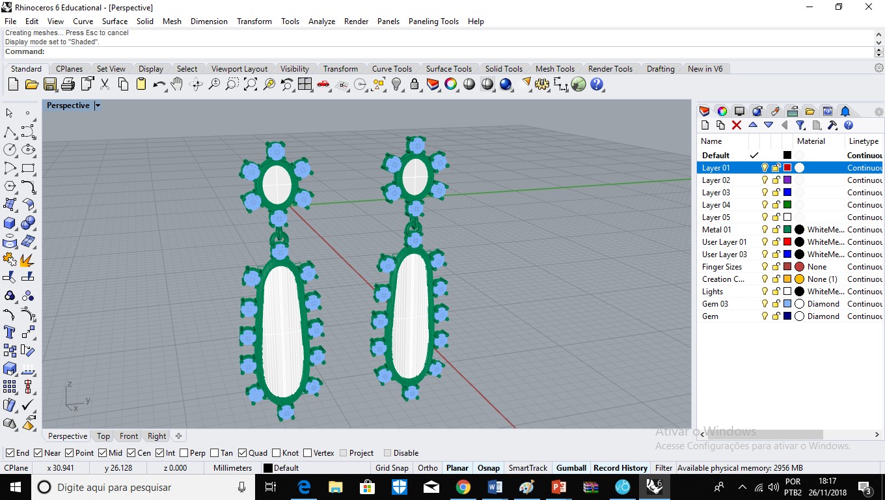885x500 pixels.
Task: Open the Paneling Tools menu
Action: tap(433, 21)
